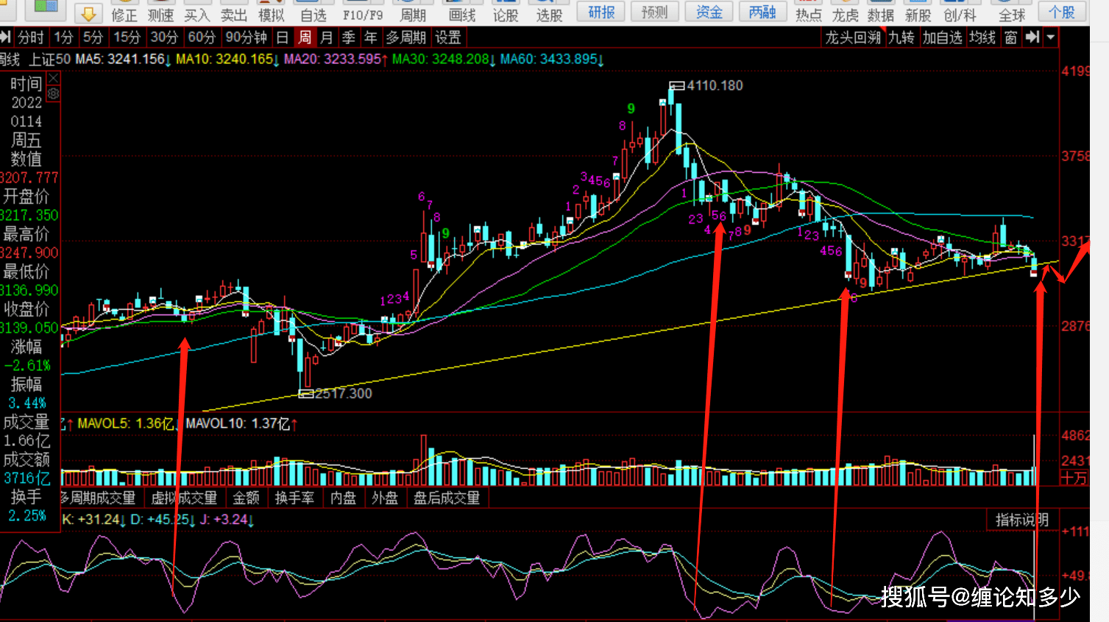Select the 换手率 volume sub-tab
The image size is (1109, 622).
tap(294, 498)
